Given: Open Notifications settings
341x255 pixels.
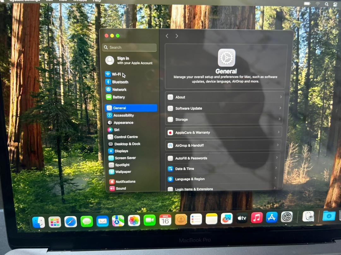Looking at the screenshot, I should click(125, 182).
